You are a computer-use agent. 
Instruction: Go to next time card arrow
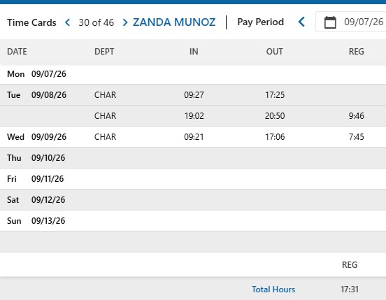[x=125, y=22]
